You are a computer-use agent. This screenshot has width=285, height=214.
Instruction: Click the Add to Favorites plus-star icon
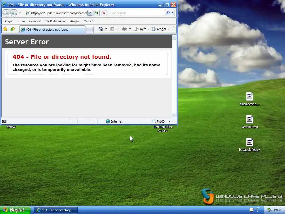(x=13, y=29)
